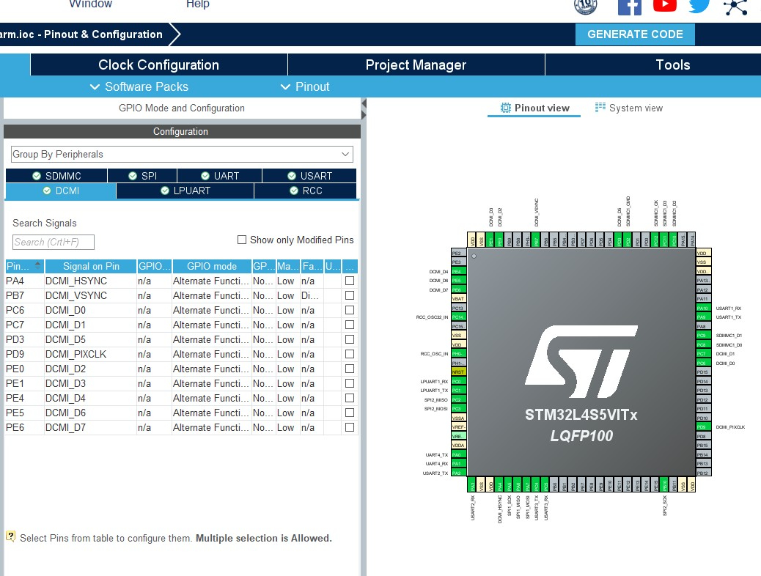The height and width of the screenshot is (576, 761).
Task: Tick the checkbox in the PC7 row
Action: tap(350, 325)
